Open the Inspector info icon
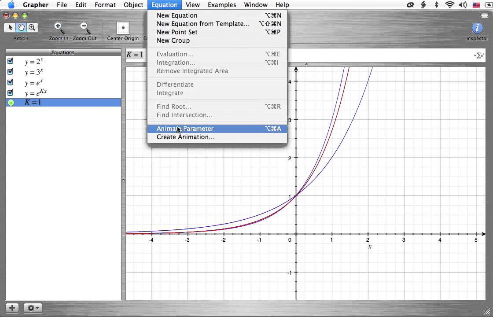Image resolution: width=493 pixels, height=317 pixels. tap(477, 28)
